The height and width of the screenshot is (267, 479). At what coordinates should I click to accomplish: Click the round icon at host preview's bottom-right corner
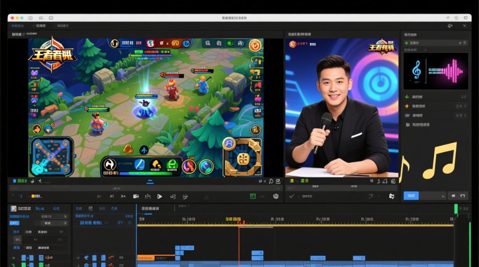(393, 181)
